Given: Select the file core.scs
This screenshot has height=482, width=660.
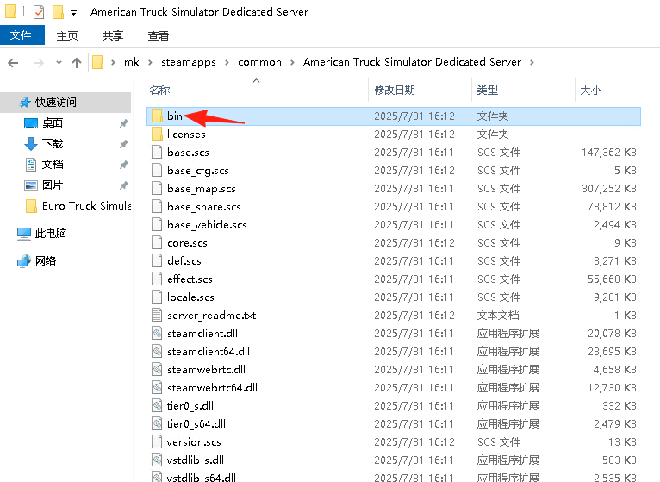Looking at the screenshot, I should point(187,242).
